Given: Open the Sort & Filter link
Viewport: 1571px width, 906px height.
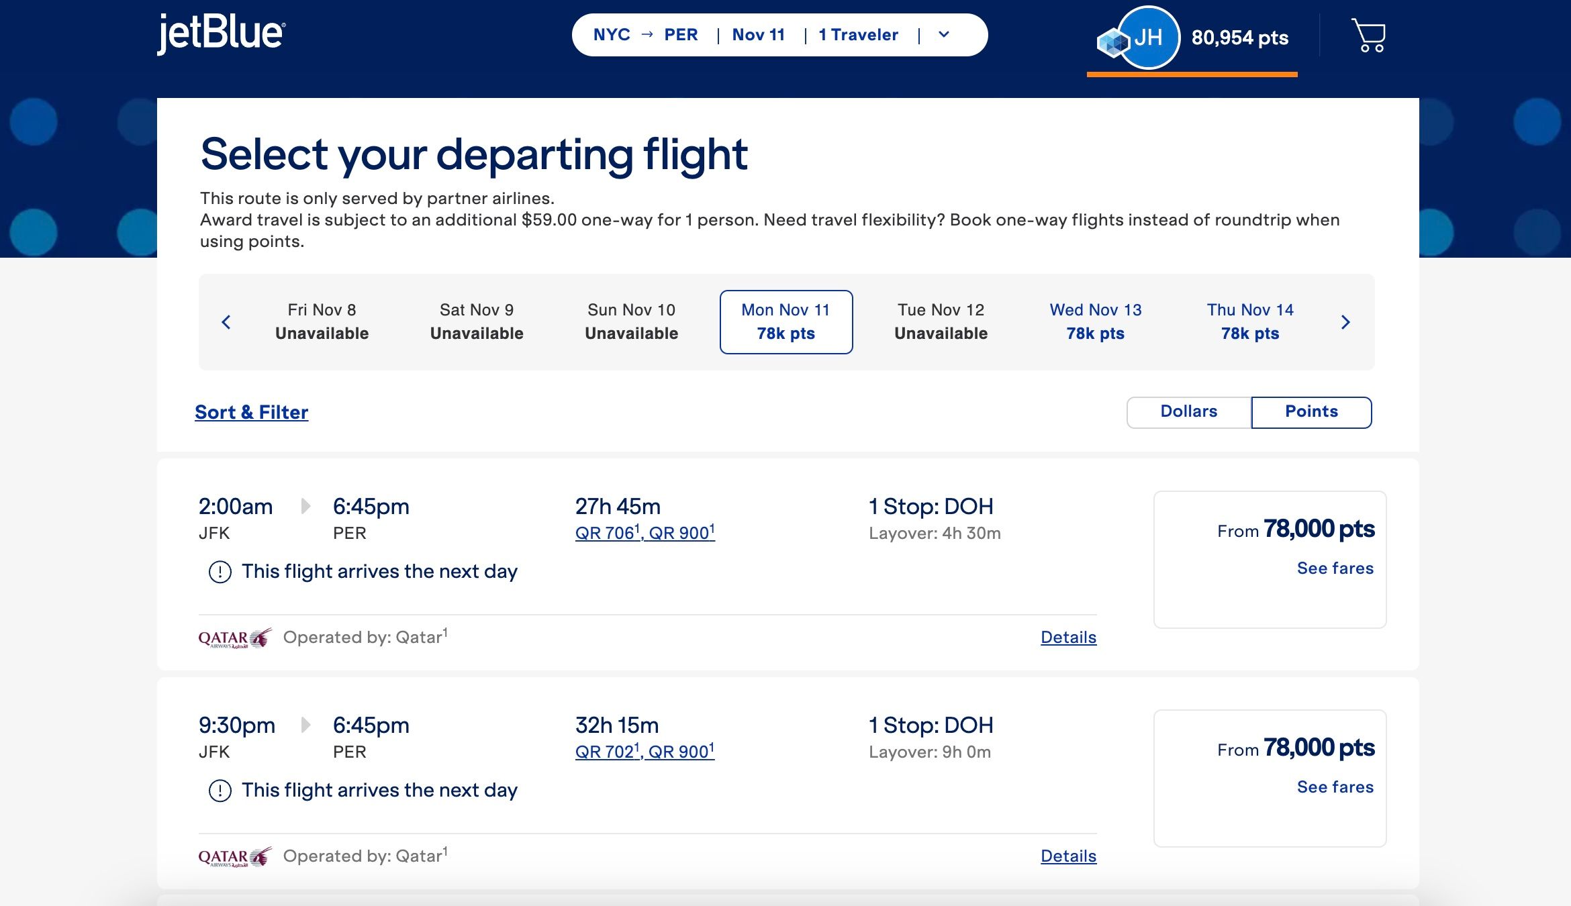Looking at the screenshot, I should (252, 412).
